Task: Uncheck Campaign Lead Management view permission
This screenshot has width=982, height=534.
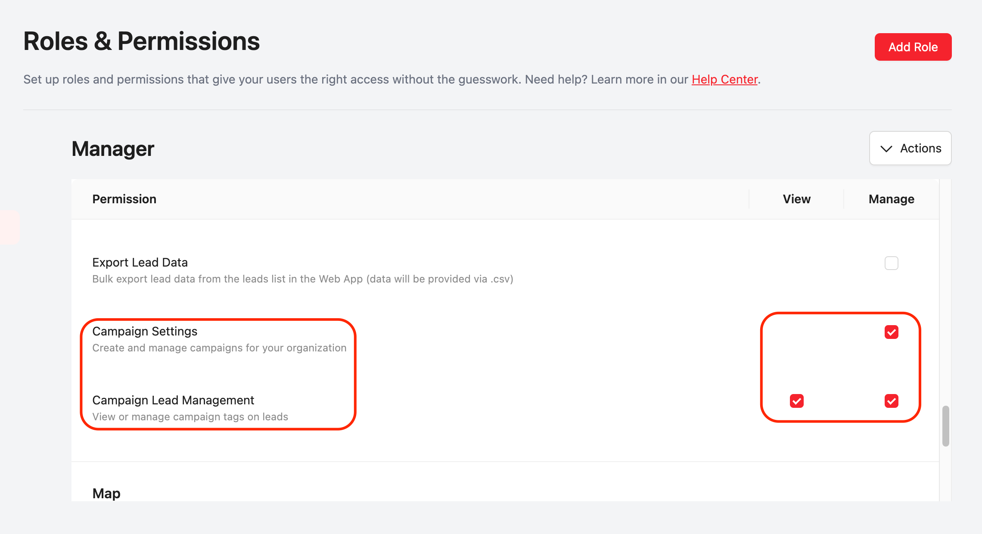Action: point(796,401)
